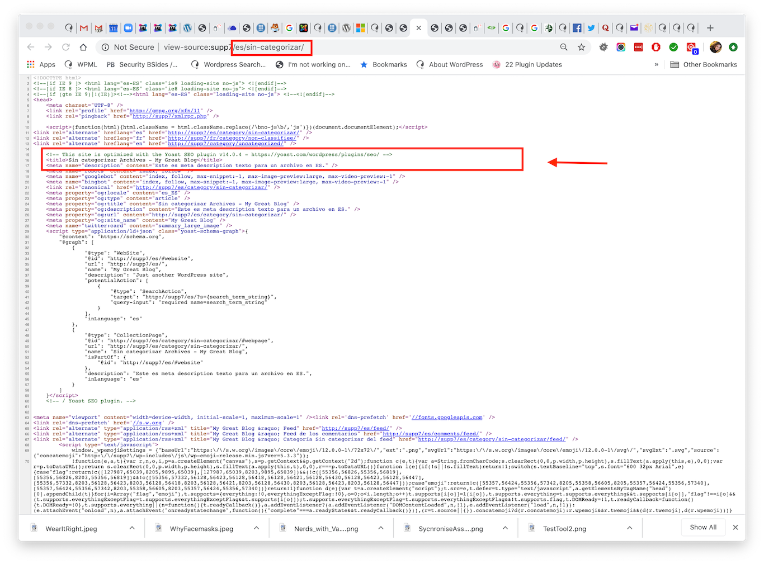The height and width of the screenshot is (564, 764).
Task: Open the TestTool2.png download
Action: [x=565, y=529]
